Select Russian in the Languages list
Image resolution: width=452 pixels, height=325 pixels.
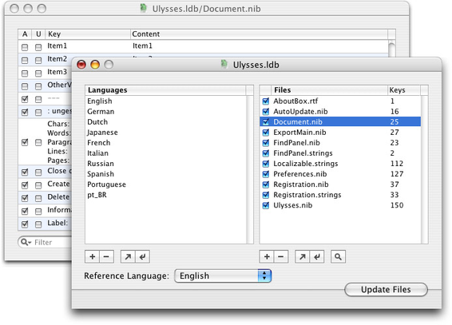click(x=101, y=164)
